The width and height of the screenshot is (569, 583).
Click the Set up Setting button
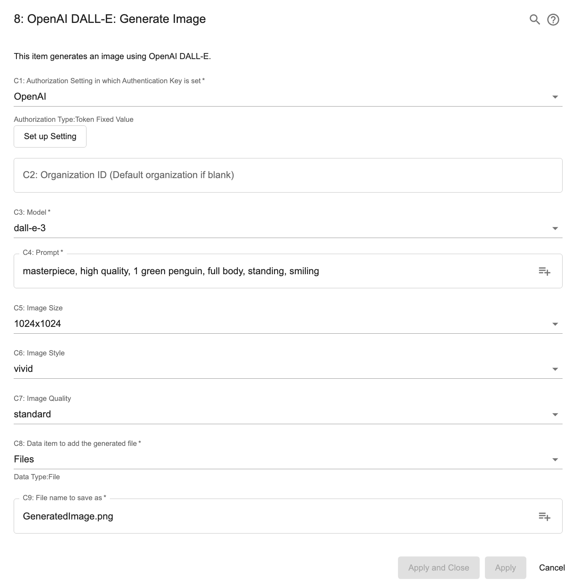(50, 136)
